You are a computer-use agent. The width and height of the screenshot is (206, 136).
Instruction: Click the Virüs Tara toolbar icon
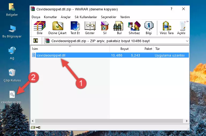pyautogui.click(x=167, y=28)
